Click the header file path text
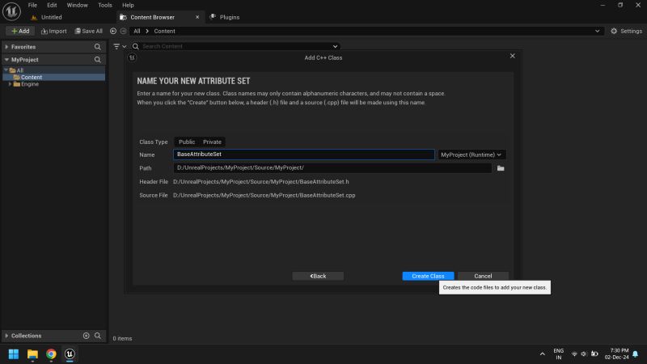This screenshot has height=364, width=647. click(x=260, y=181)
